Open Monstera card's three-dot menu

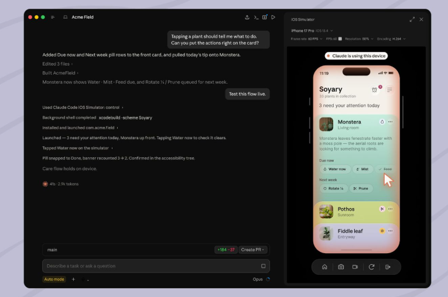tap(390, 122)
